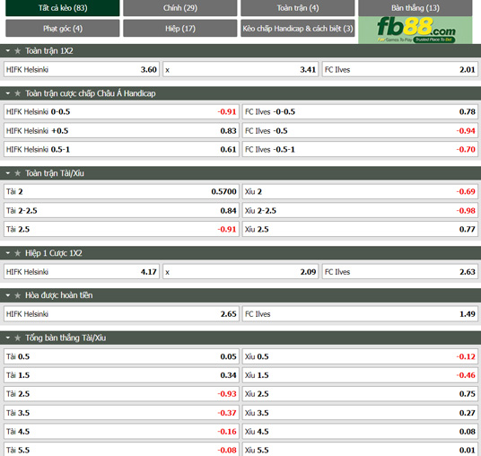Click star next to Hiệp 1 Cược 1X2
This screenshot has width=481, height=456.
tap(17, 253)
